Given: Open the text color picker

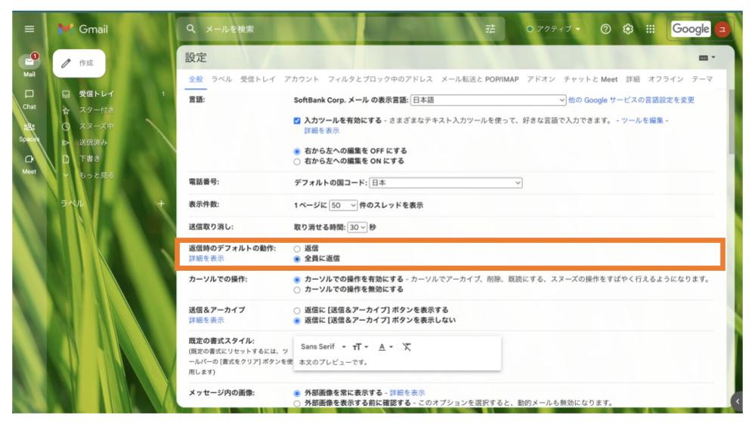Looking at the screenshot, I should pyautogui.click(x=385, y=347).
